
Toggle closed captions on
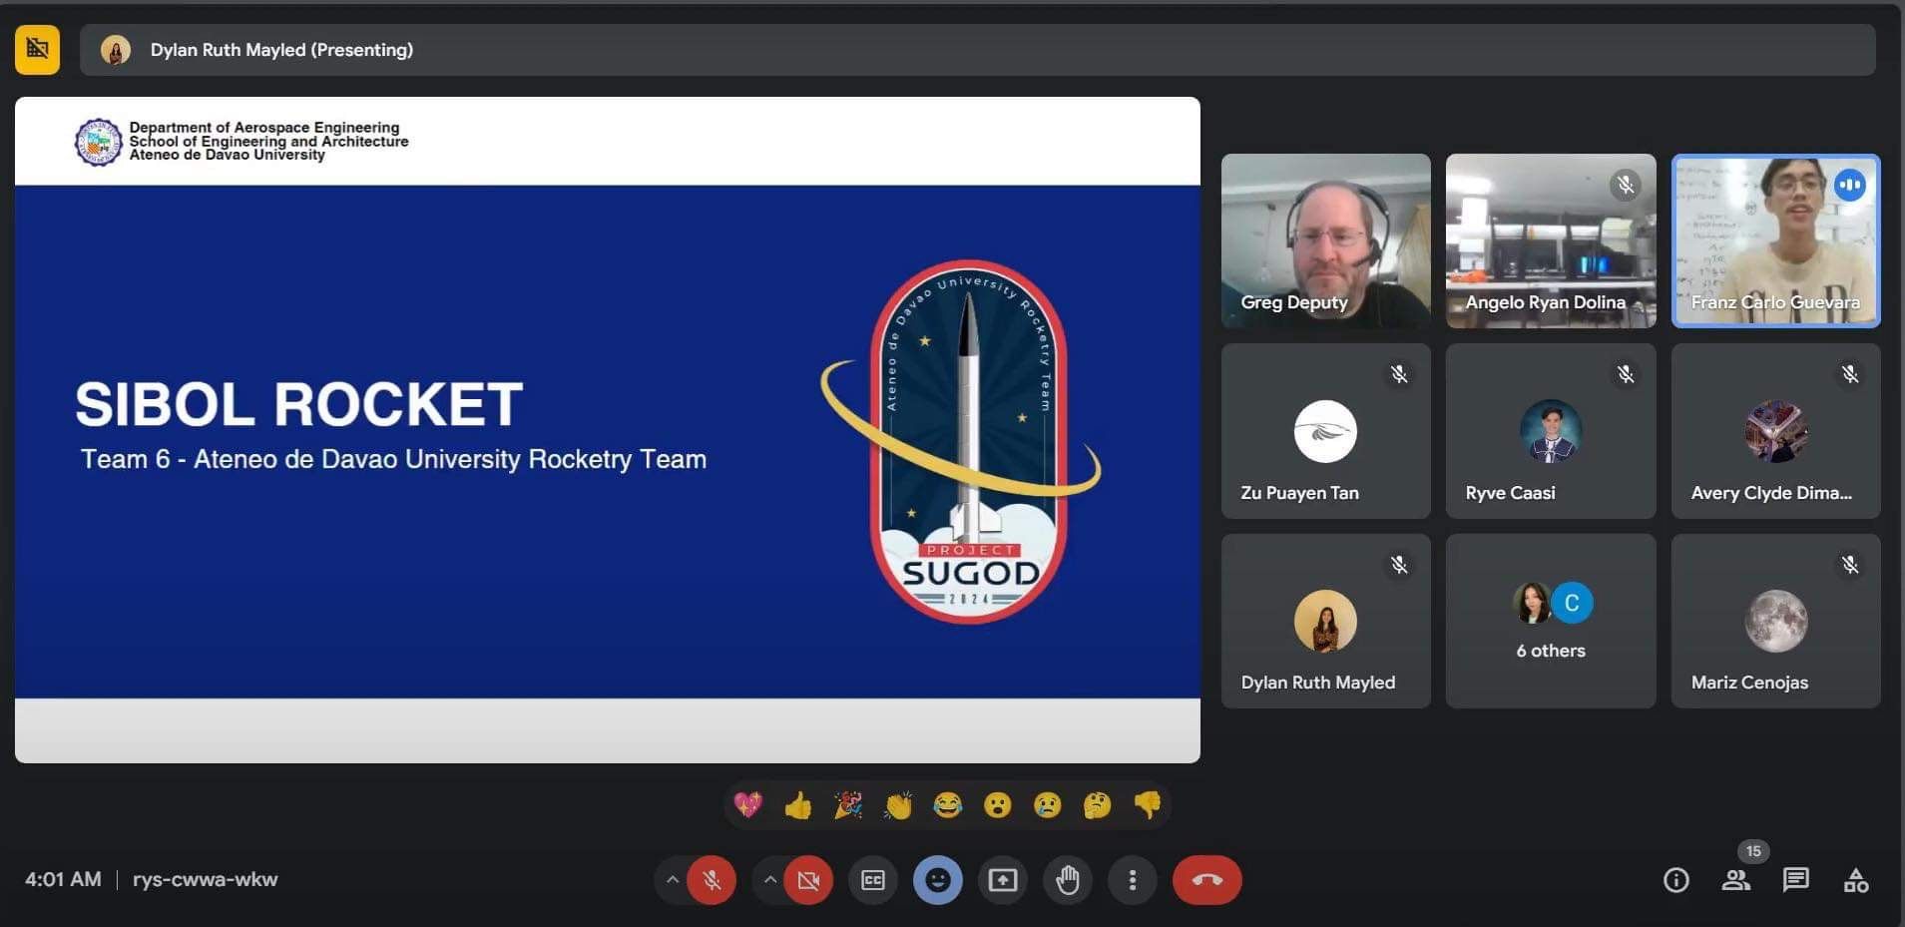point(873,880)
